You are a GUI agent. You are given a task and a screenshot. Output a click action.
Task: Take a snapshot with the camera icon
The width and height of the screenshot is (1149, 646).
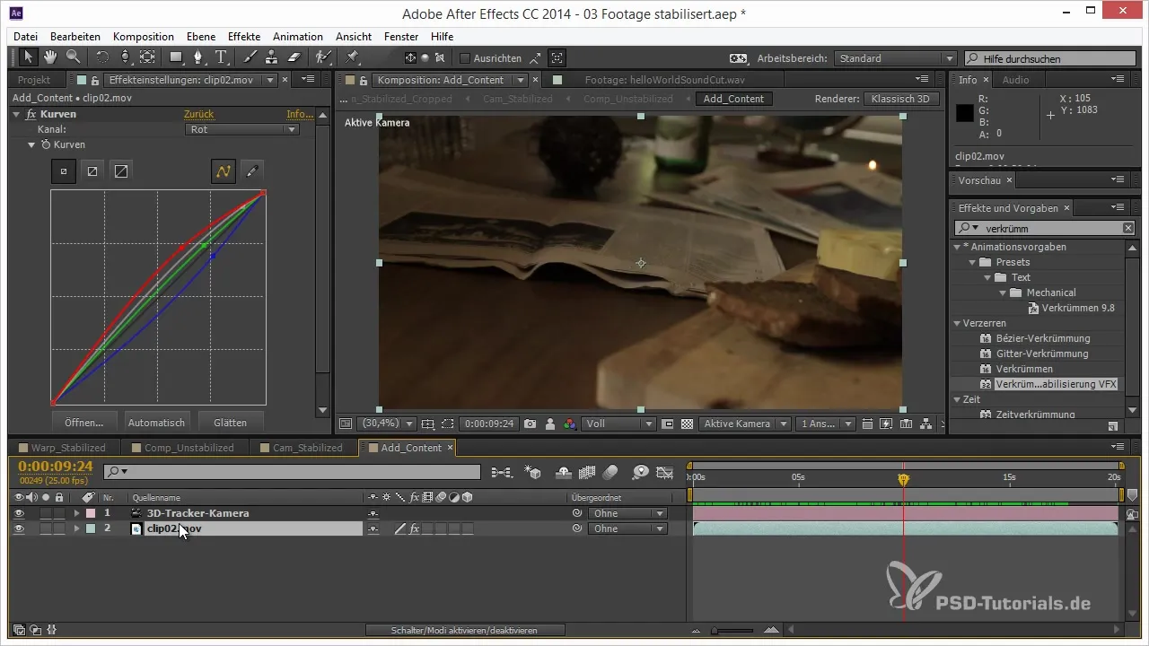(x=531, y=423)
